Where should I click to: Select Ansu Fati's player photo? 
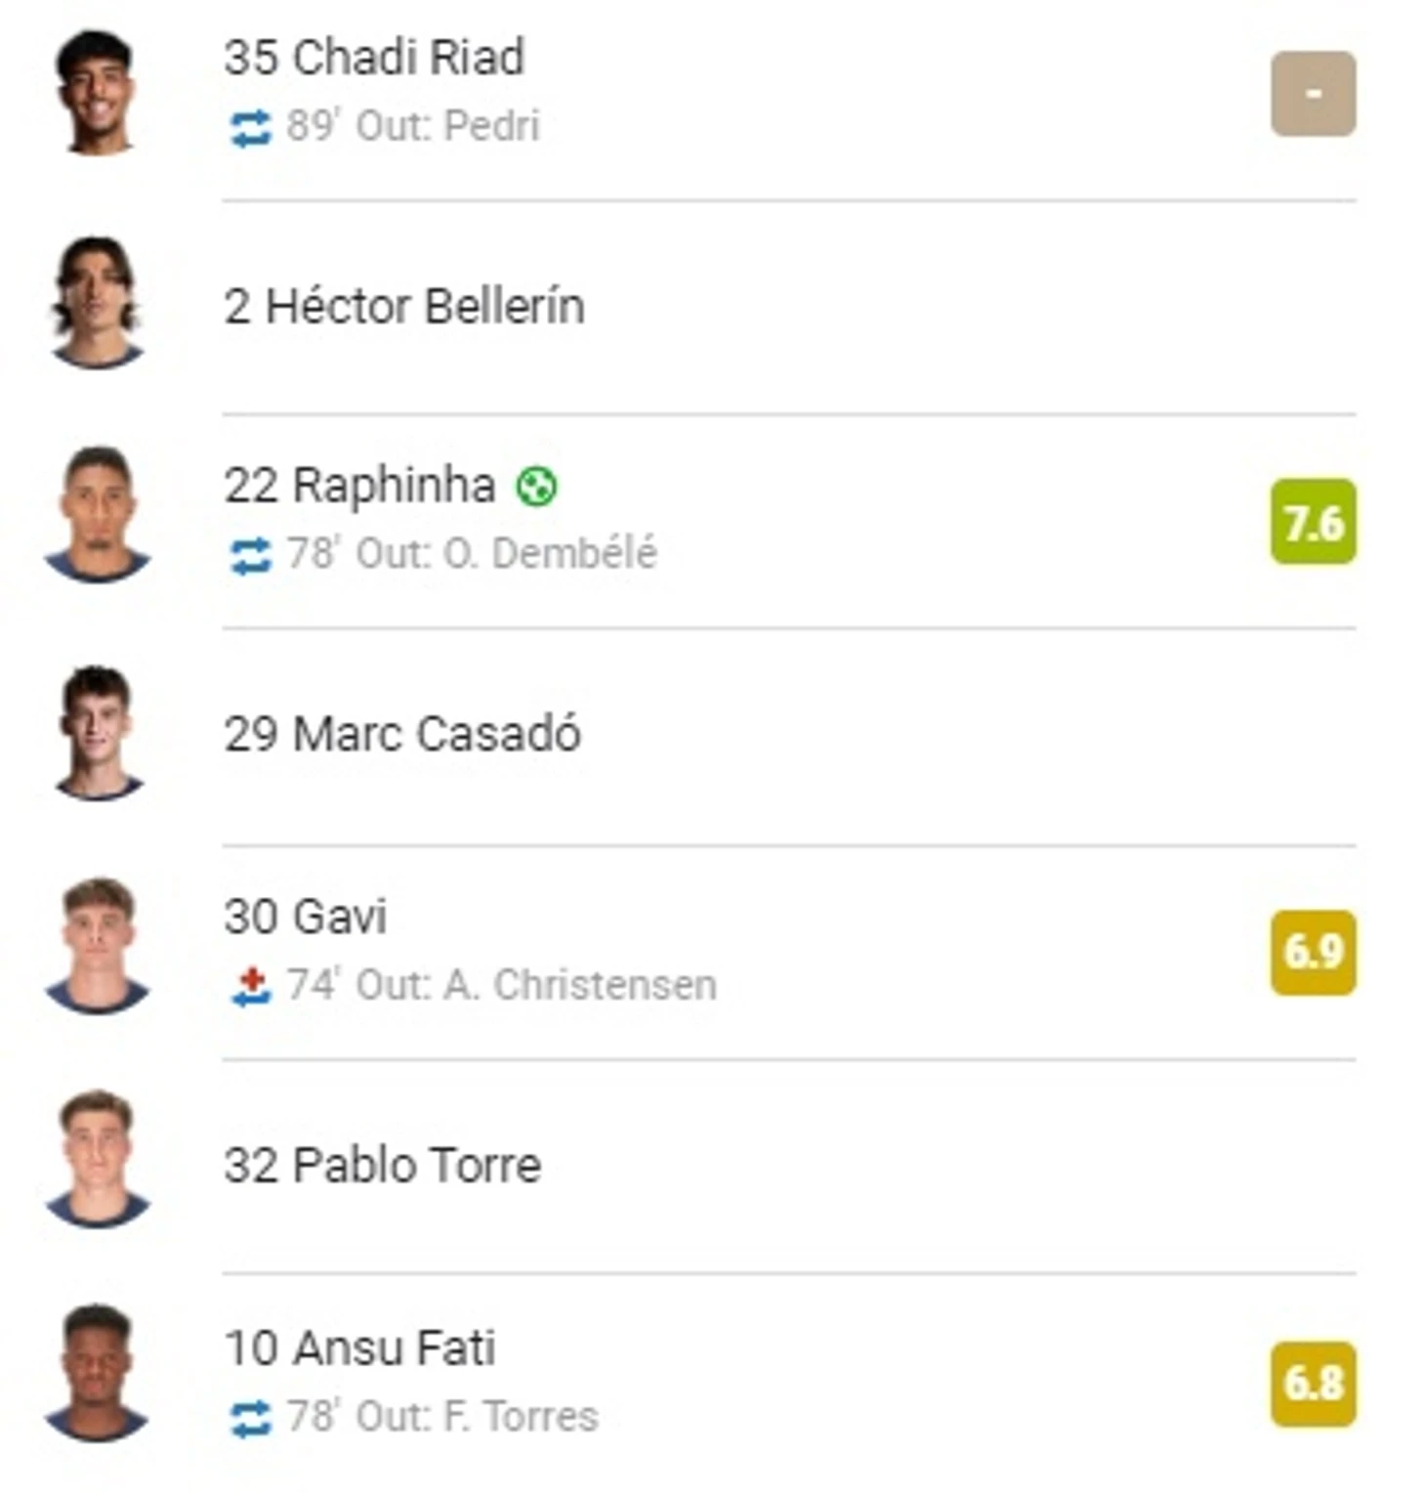tap(96, 1373)
